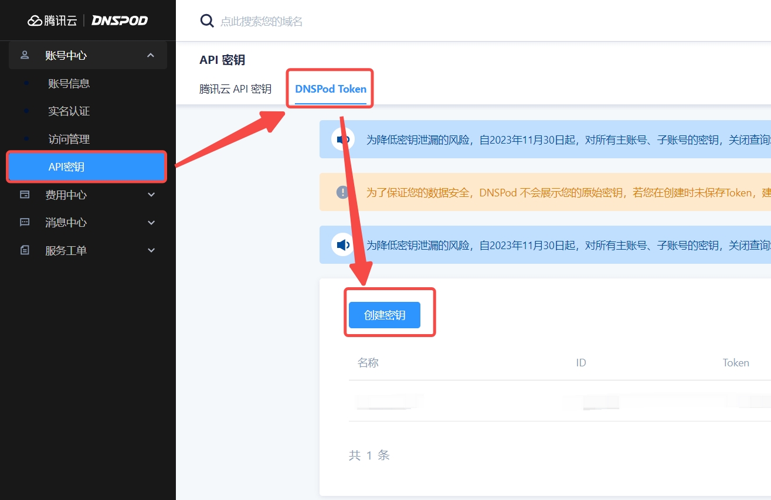Screen dimensions: 771x500
Task: Click the 服务工单 menu label
Action: click(x=66, y=250)
